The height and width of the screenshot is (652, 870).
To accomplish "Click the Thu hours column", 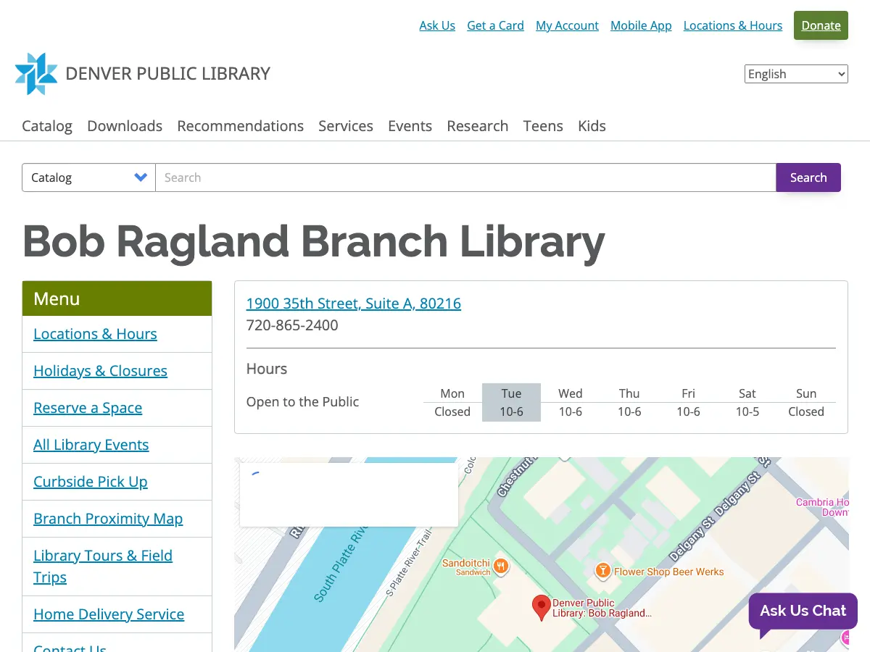I will point(629,403).
